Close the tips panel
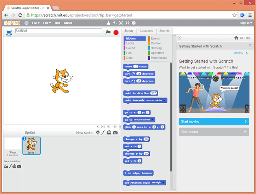Screen dimensions: 256x194 pyautogui.click(x=180, y=37)
